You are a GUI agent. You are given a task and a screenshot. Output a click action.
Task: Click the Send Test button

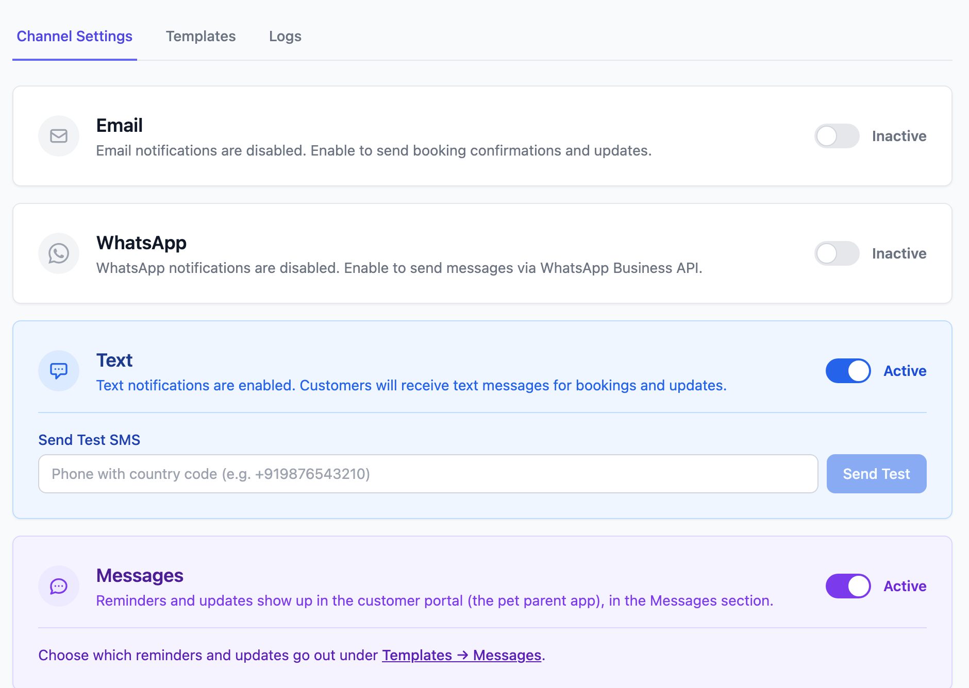coord(877,474)
